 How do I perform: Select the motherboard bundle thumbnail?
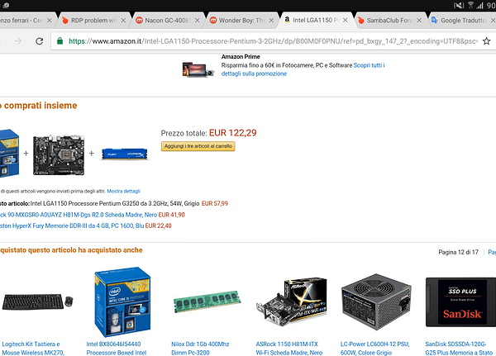pos(59,154)
